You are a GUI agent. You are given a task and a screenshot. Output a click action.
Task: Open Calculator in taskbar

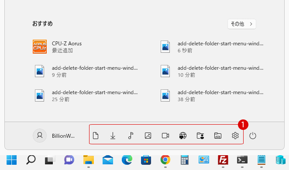point(185,160)
